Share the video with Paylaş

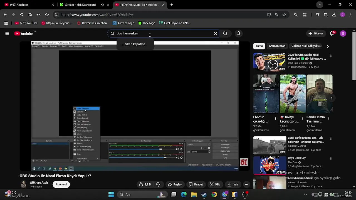click(x=175, y=184)
